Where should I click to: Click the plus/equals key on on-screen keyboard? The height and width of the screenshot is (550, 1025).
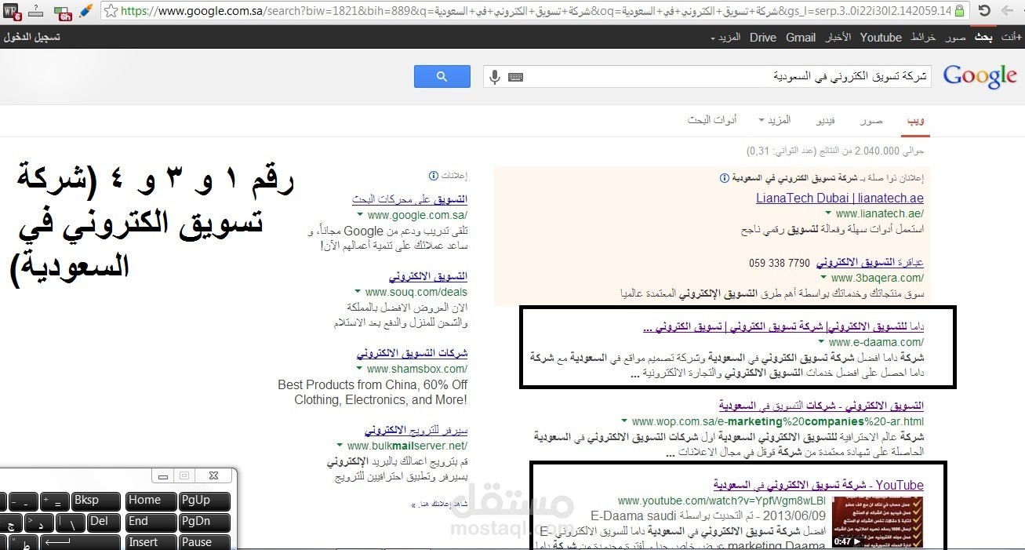[55, 501]
